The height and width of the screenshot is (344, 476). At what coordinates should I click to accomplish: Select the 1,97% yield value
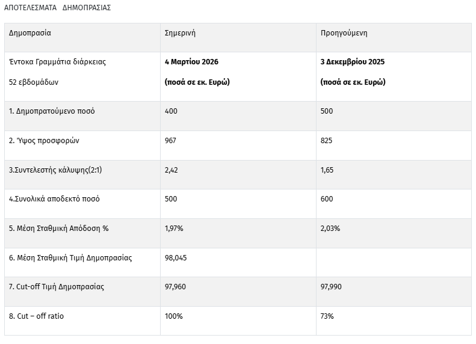pyautogui.click(x=174, y=229)
